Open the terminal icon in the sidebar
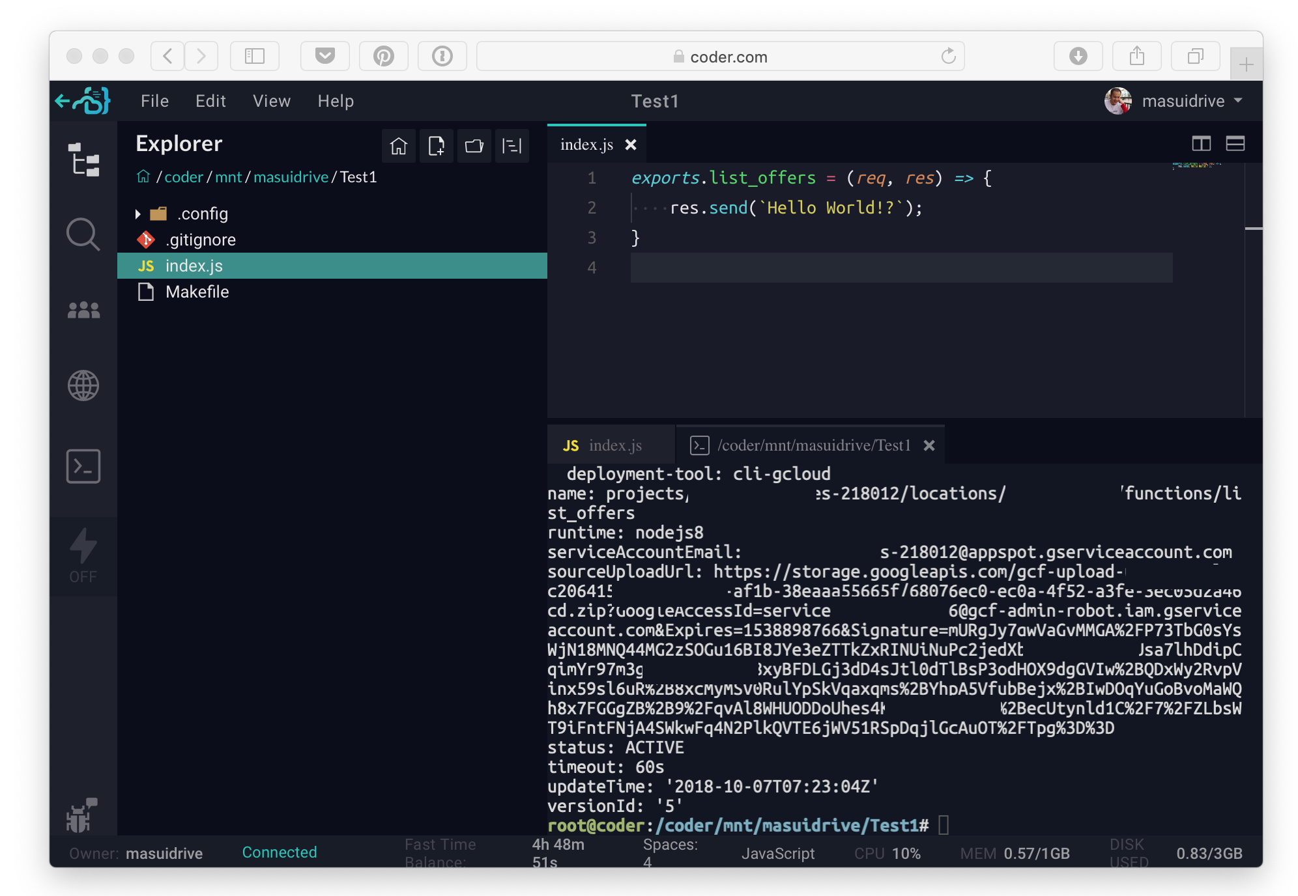1298x896 pixels. pos(84,466)
